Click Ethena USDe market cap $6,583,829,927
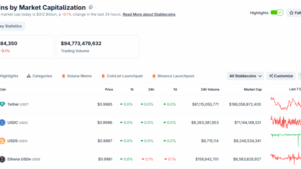 click(x=247, y=159)
